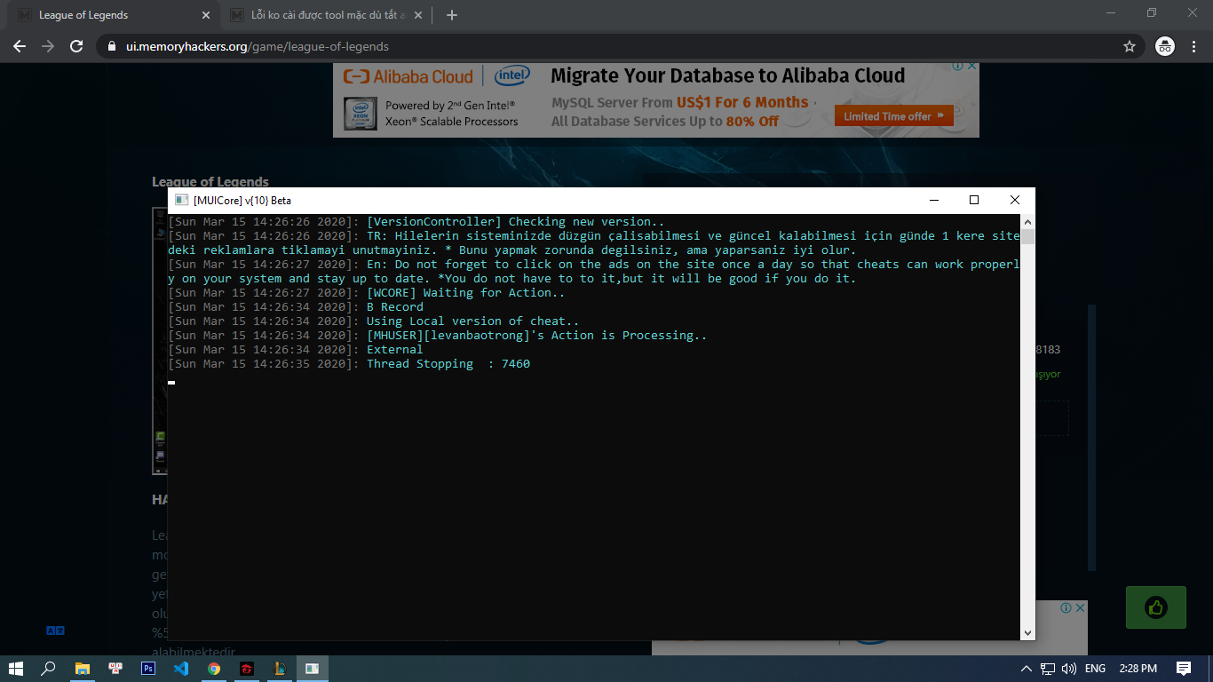The height and width of the screenshot is (682, 1213).
Task: Click the green thumbs-up like button
Action: (x=1155, y=608)
